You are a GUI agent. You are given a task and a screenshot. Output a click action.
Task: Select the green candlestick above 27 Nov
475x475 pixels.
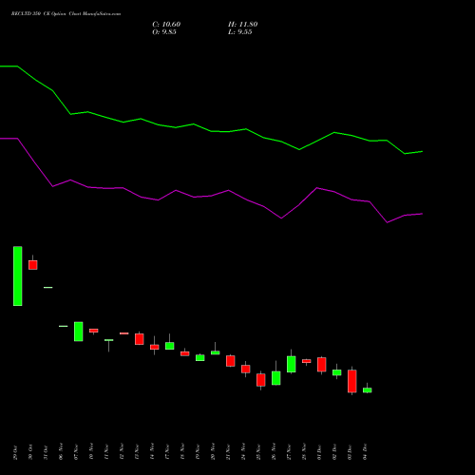[x=292, y=364]
